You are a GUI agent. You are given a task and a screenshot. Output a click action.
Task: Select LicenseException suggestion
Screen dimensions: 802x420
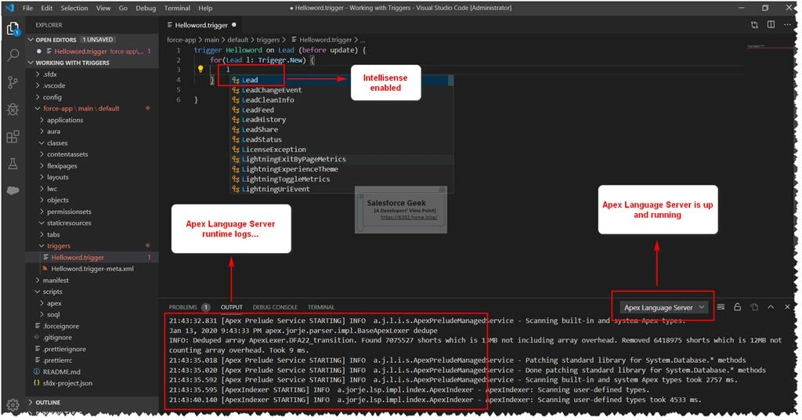273,150
